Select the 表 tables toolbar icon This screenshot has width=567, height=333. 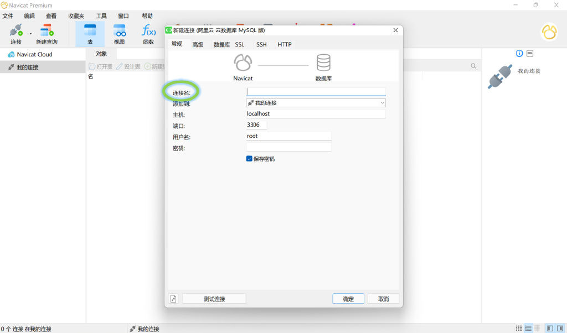click(90, 34)
